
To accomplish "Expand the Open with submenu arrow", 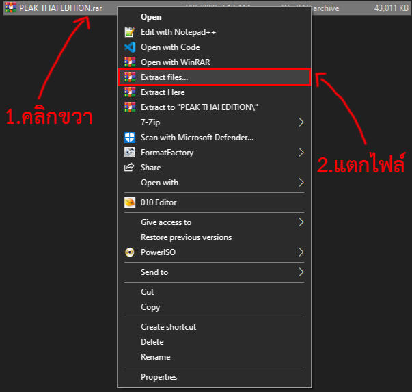I will click(301, 183).
